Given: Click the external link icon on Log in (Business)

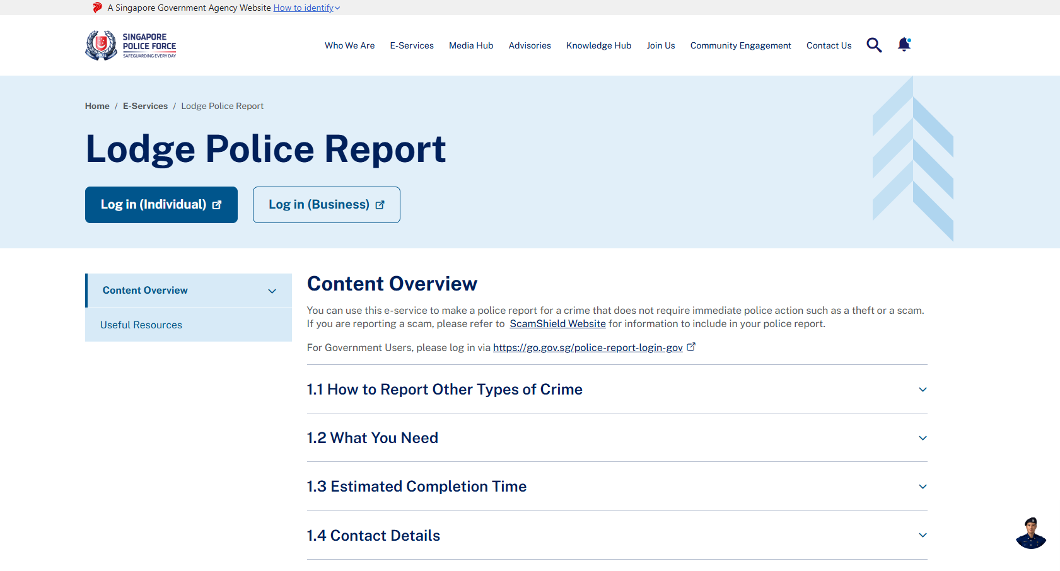Looking at the screenshot, I should click(x=380, y=204).
